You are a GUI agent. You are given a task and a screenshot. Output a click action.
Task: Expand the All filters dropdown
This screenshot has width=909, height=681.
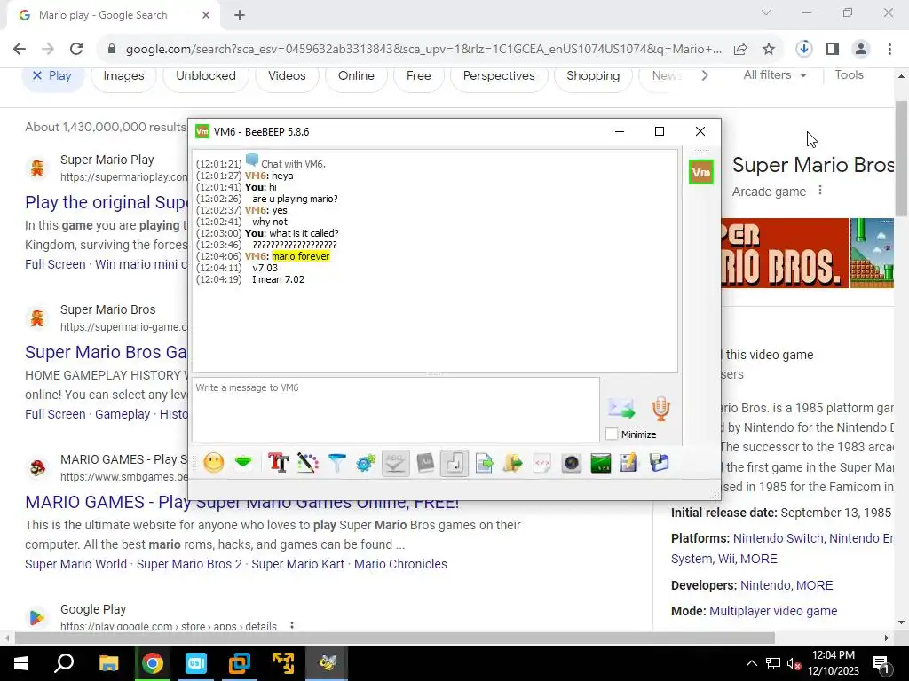click(774, 74)
